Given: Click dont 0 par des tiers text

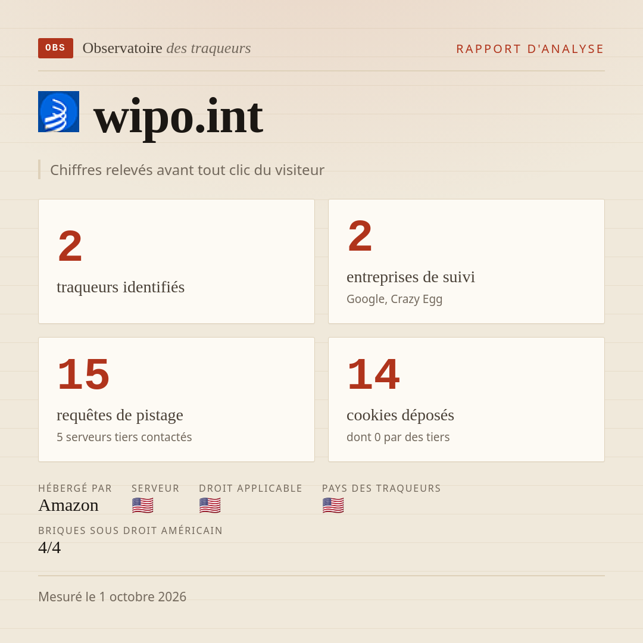Looking at the screenshot, I should pos(398,437).
